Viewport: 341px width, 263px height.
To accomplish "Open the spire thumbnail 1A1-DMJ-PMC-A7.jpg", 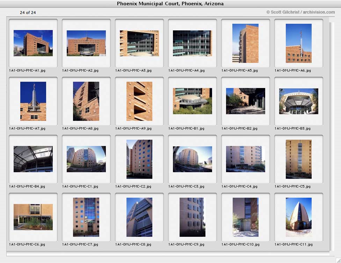I will coord(33,101).
